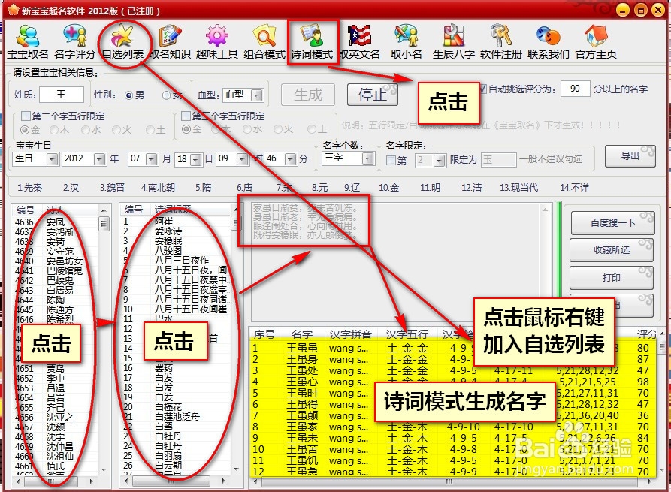Select poet 安凤 in the list

56,222
